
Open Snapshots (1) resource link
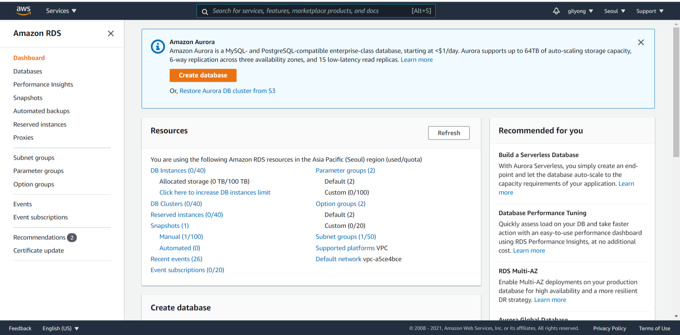tap(170, 226)
